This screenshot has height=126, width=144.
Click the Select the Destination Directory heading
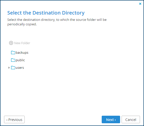tap(46, 13)
